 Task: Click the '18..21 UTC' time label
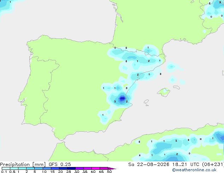tap(186, 165)
